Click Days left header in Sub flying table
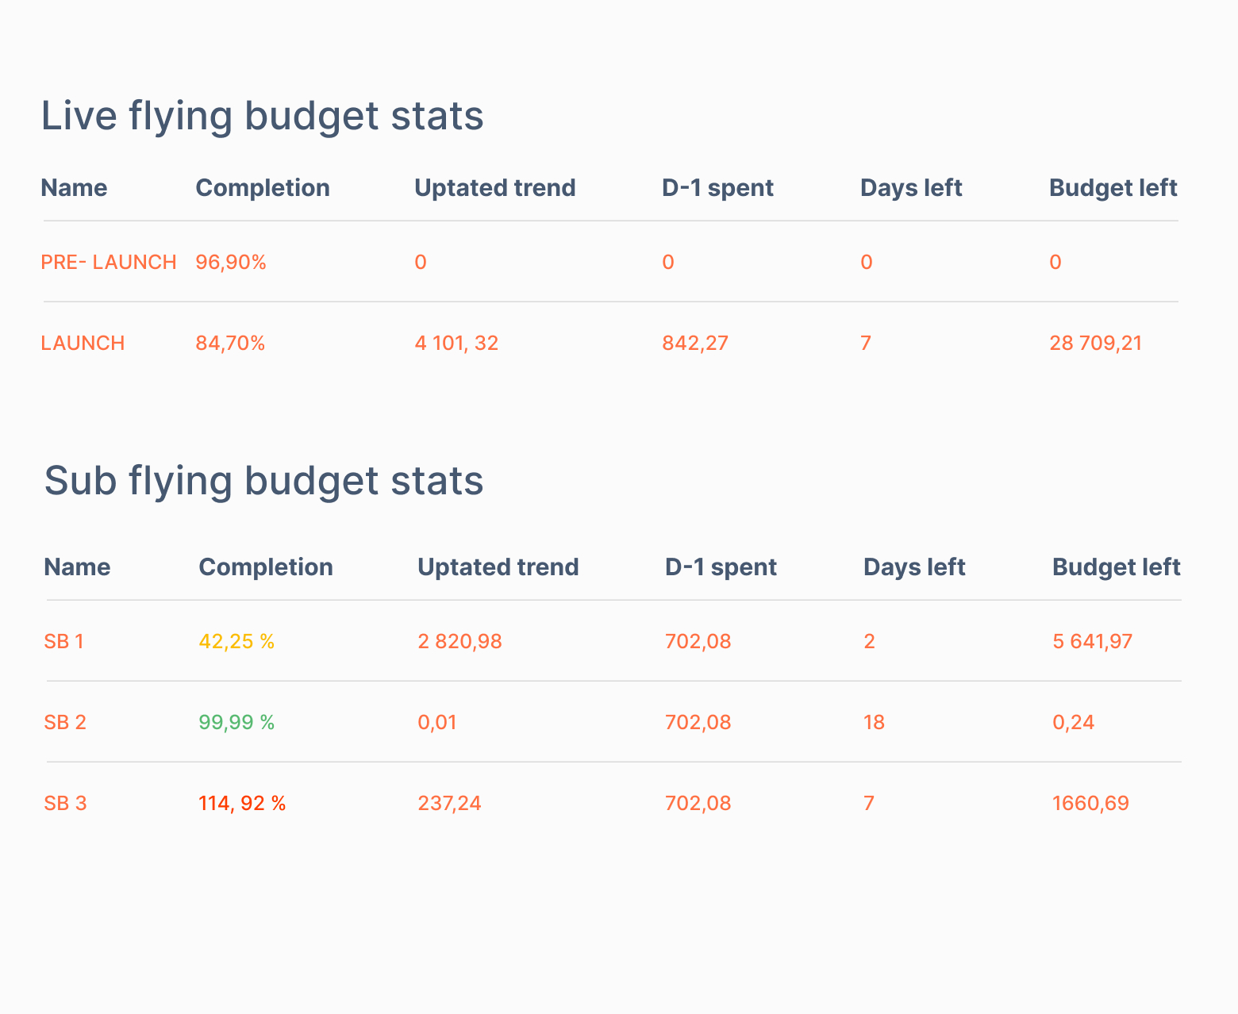This screenshot has height=1014, width=1238. pos(913,567)
